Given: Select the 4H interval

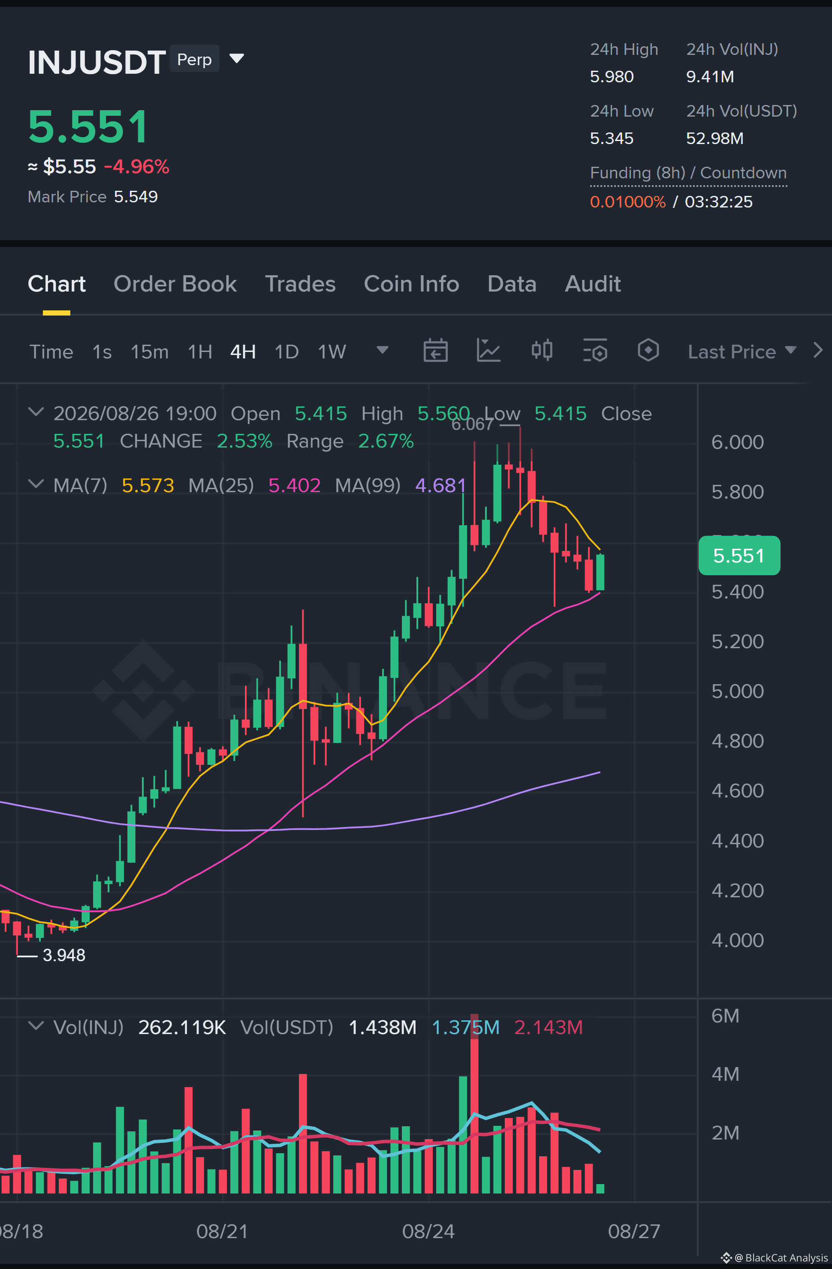Looking at the screenshot, I should coord(243,352).
